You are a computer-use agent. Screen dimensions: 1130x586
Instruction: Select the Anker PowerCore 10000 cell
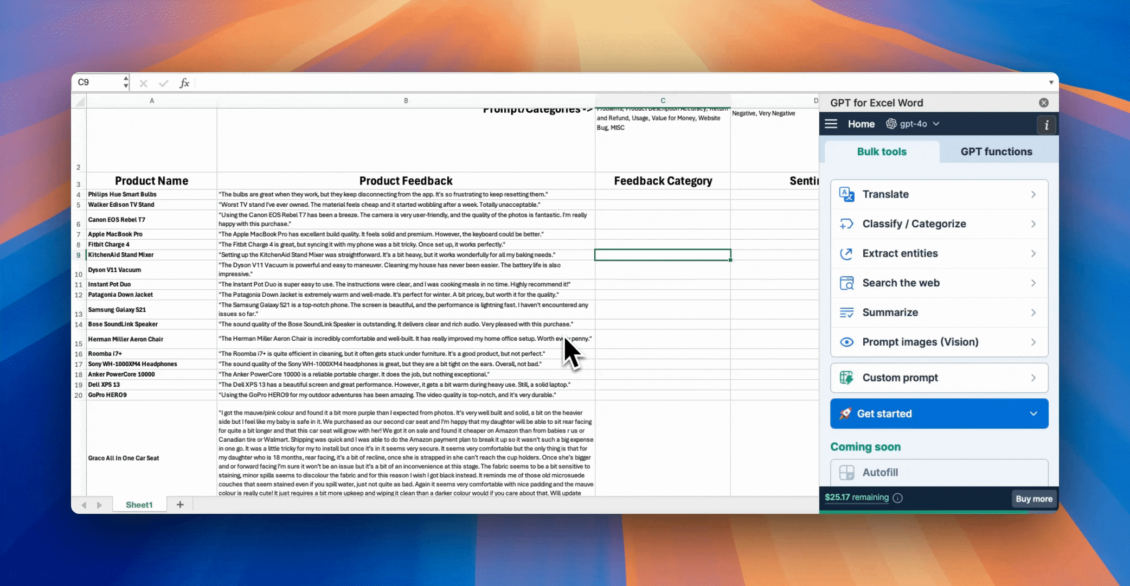152,374
